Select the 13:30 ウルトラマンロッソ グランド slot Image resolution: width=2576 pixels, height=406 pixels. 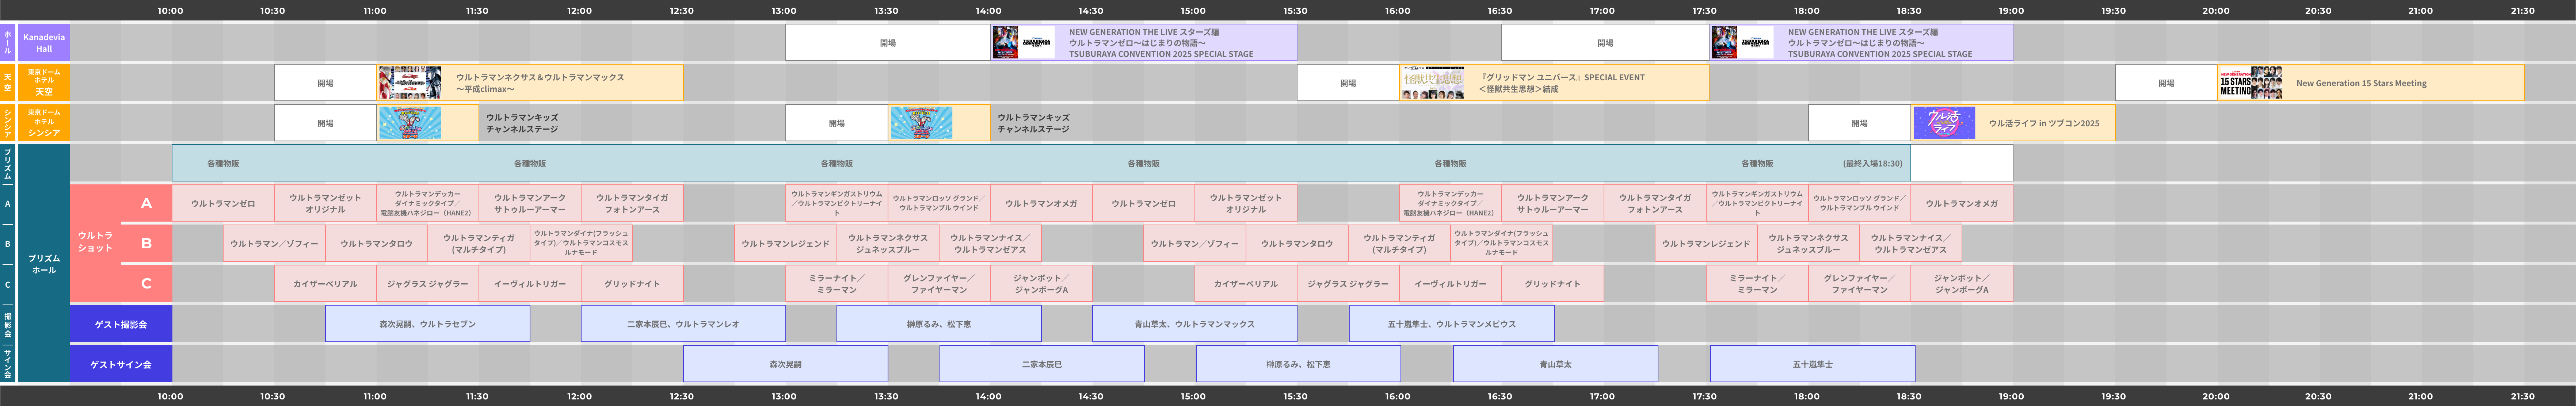(x=939, y=203)
